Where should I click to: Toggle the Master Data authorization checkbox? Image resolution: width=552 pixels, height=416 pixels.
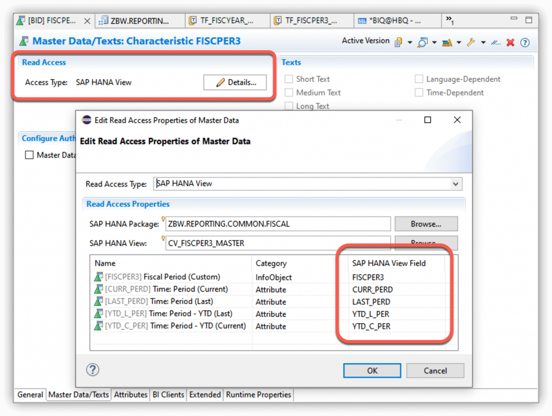(x=29, y=155)
